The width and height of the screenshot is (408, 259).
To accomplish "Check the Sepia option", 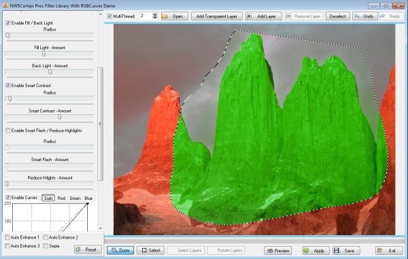I will (x=46, y=245).
